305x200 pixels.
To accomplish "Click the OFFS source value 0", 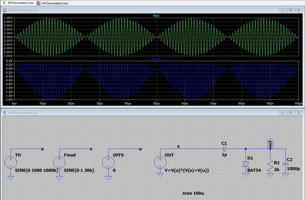I will tap(114, 170).
